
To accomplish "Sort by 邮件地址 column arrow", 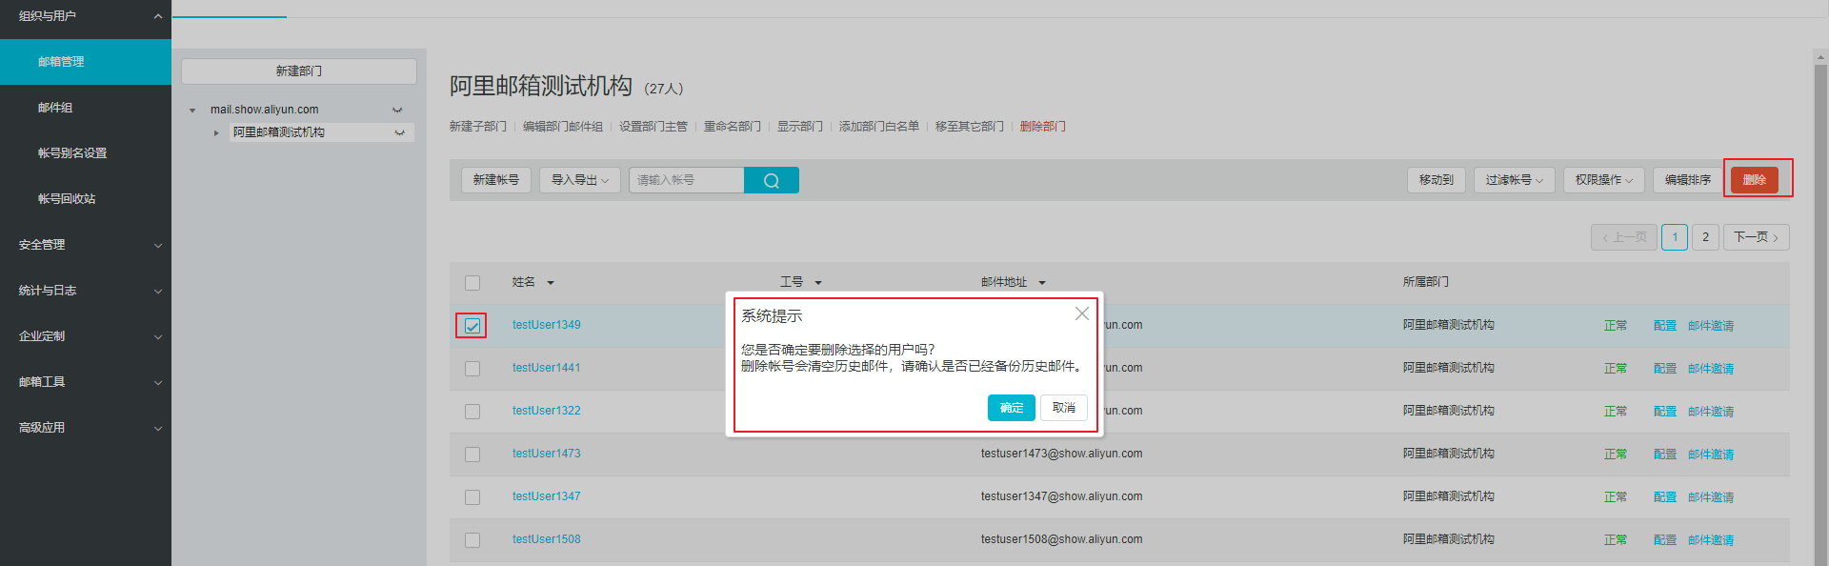I will click(1042, 283).
